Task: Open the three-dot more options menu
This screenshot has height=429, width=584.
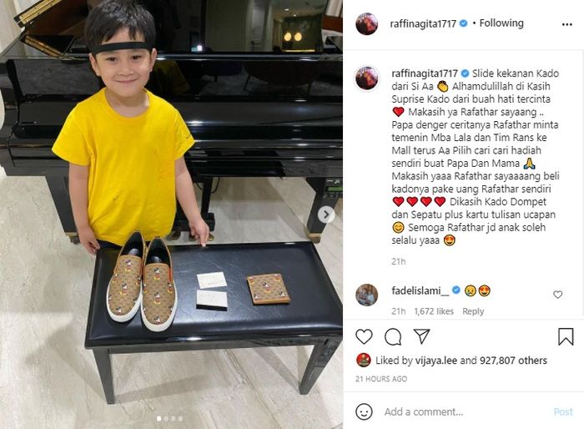Action: [x=566, y=24]
